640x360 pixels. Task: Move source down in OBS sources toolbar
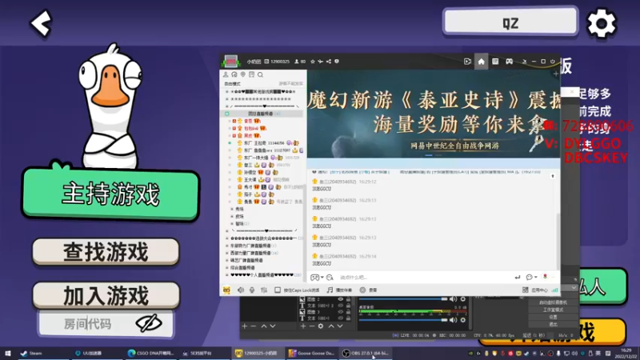coord(339,326)
